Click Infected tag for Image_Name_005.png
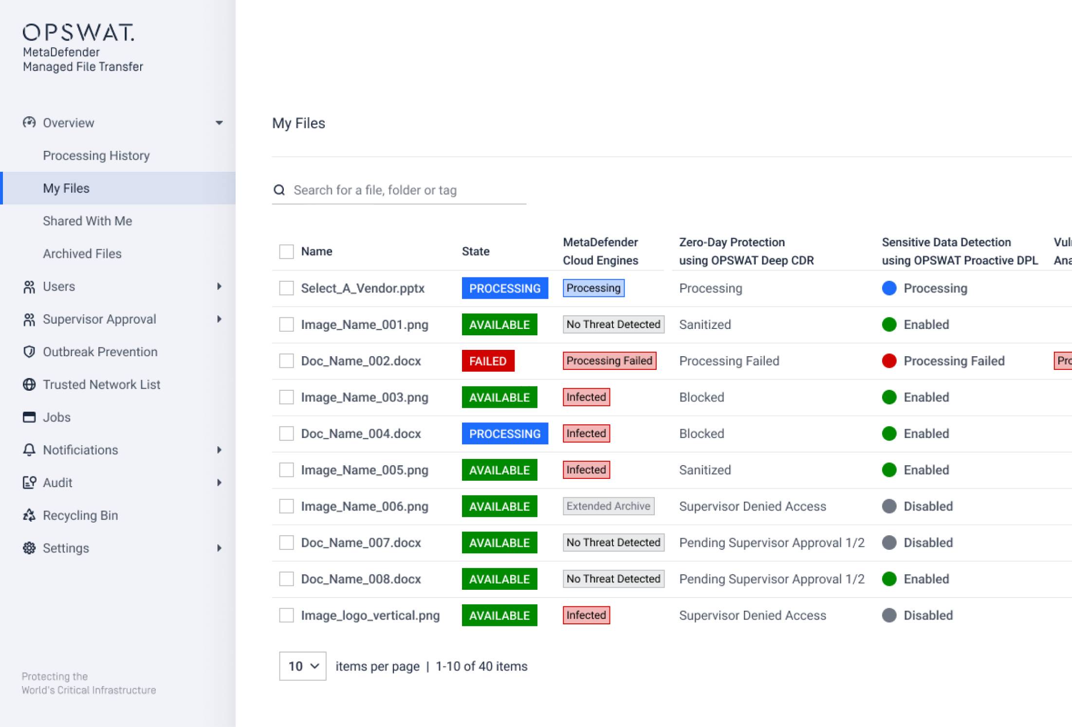Viewport: 1072px width, 727px height. tap(586, 470)
